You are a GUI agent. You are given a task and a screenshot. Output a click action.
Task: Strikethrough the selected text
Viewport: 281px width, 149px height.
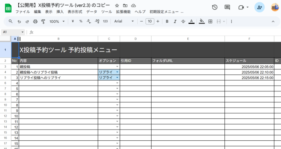click(x=183, y=22)
